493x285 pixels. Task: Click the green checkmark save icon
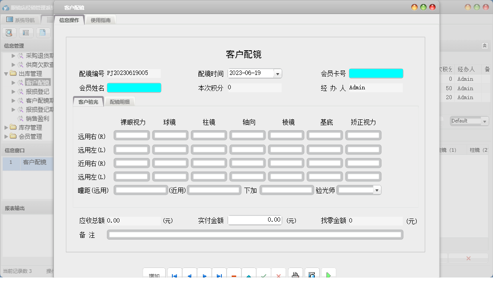click(264, 275)
